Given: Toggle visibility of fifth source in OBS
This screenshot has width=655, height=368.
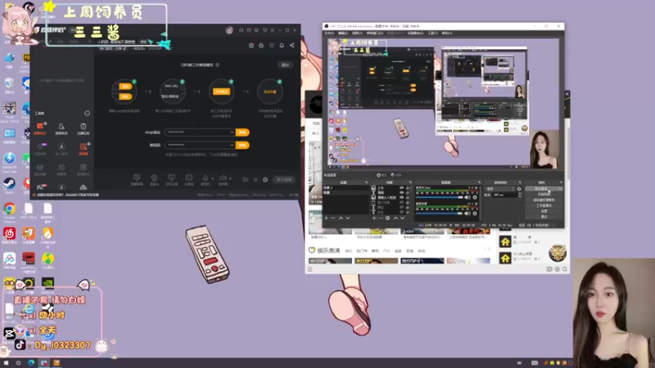Looking at the screenshot, I should pyautogui.click(x=401, y=208).
